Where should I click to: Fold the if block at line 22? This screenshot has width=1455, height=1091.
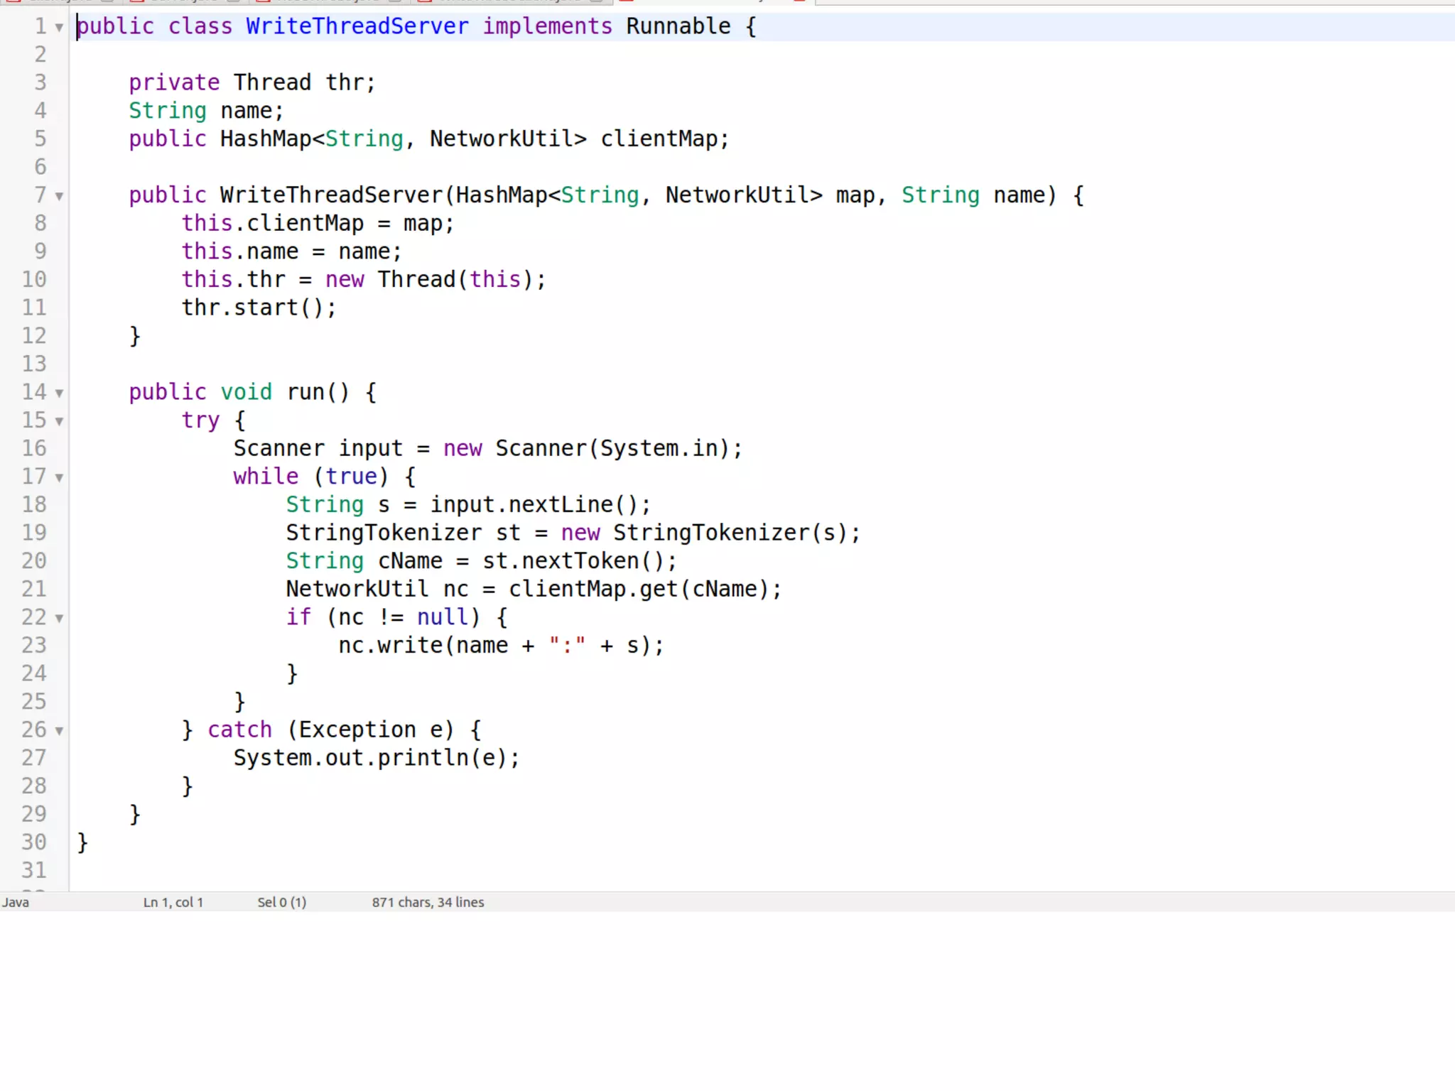tap(60, 618)
